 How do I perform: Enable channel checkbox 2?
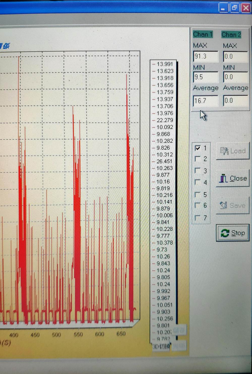coord(198,159)
